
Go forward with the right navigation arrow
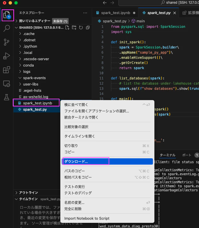tap(112, 3)
